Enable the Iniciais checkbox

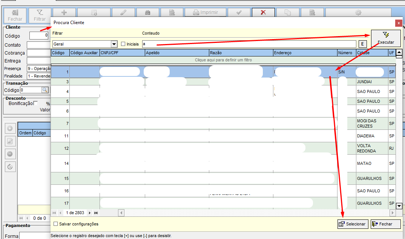[123, 44]
